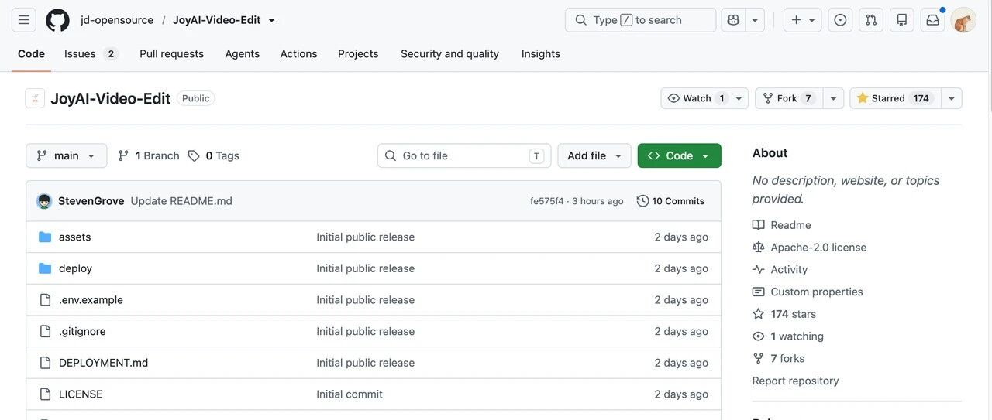
Task: View your pull requests header icon
Action: (x=871, y=20)
